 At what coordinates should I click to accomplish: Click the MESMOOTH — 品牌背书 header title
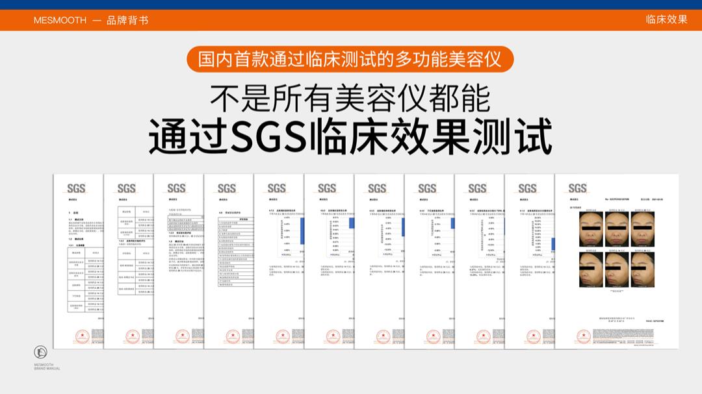(91, 20)
